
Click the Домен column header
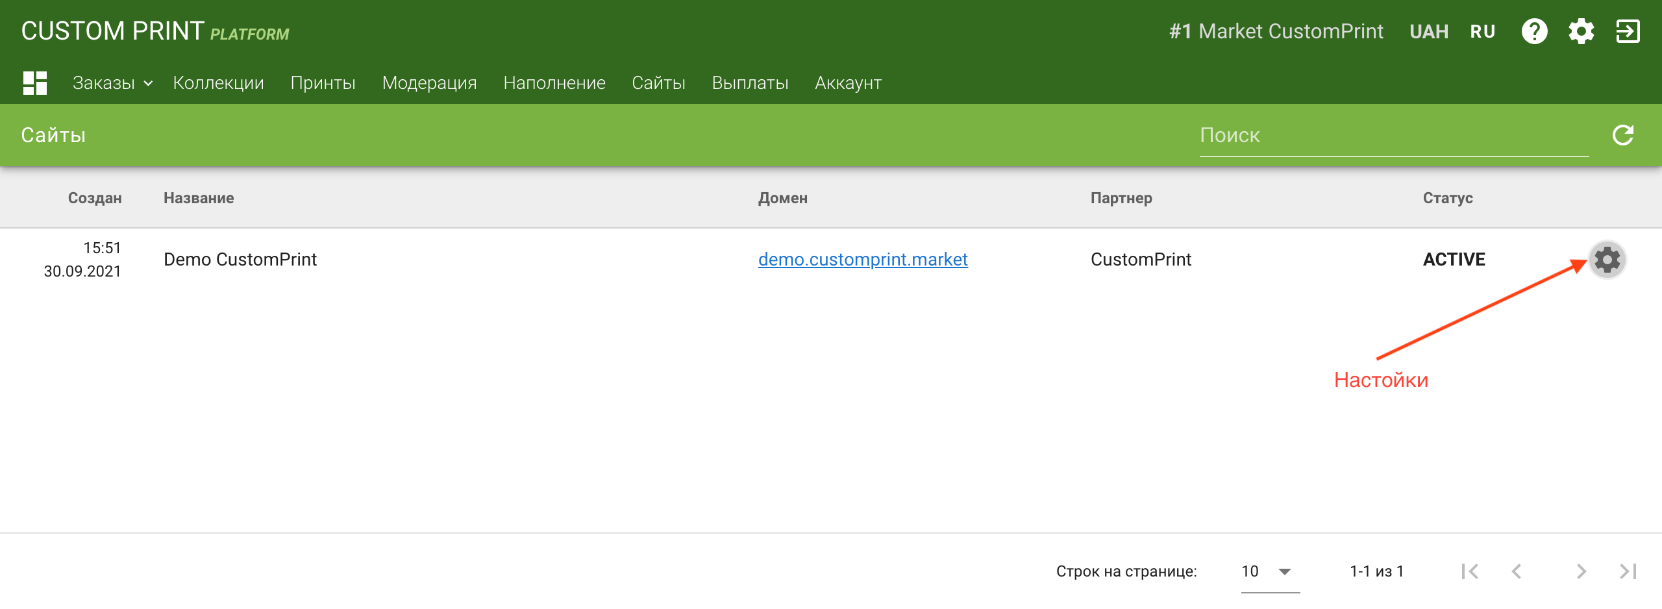pyautogui.click(x=783, y=198)
